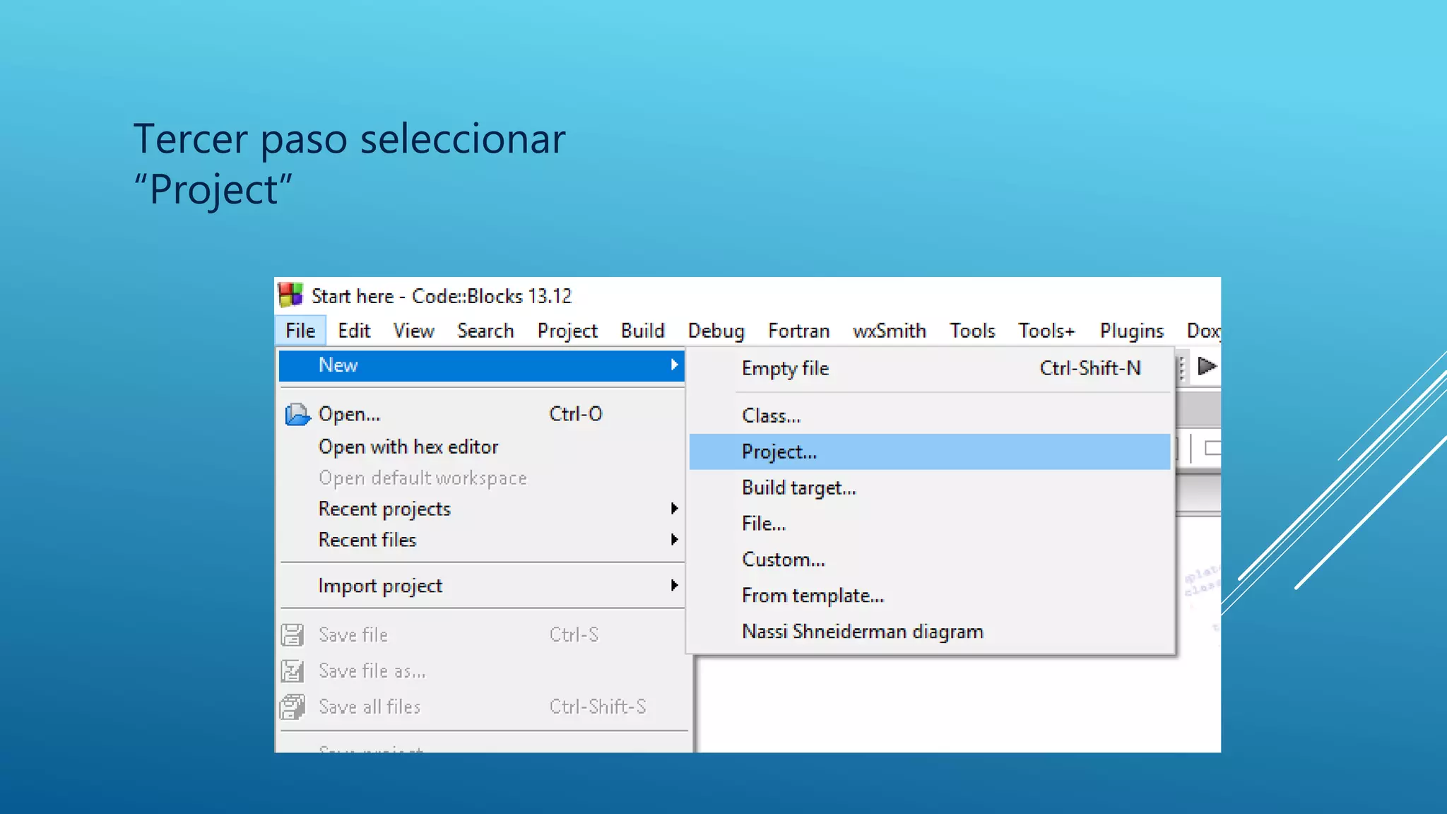The image size is (1447, 814).
Task: Choose Open with hex editor
Action: coord(482,447)
